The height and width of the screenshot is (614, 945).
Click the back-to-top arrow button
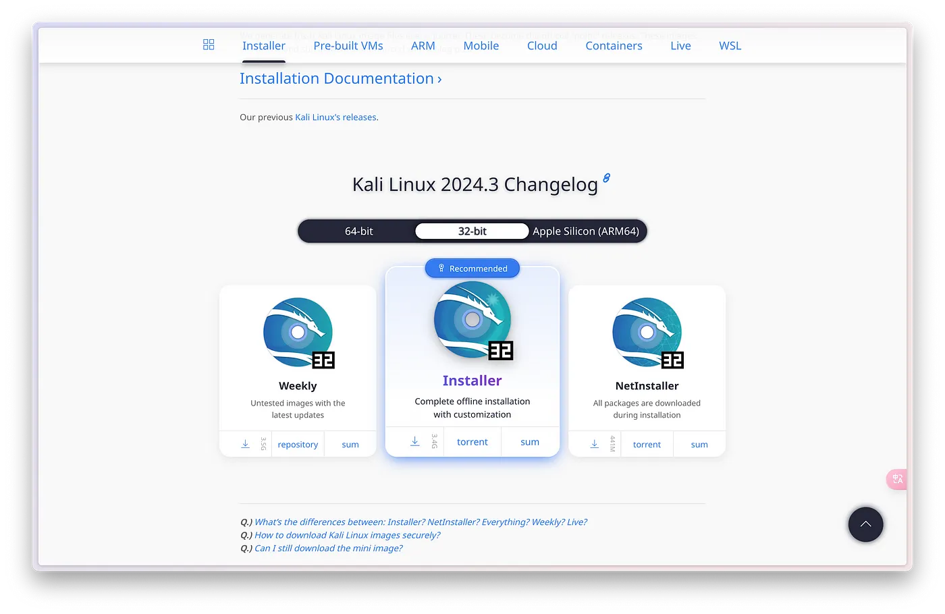pyautogui.click(x=866, y=524)
